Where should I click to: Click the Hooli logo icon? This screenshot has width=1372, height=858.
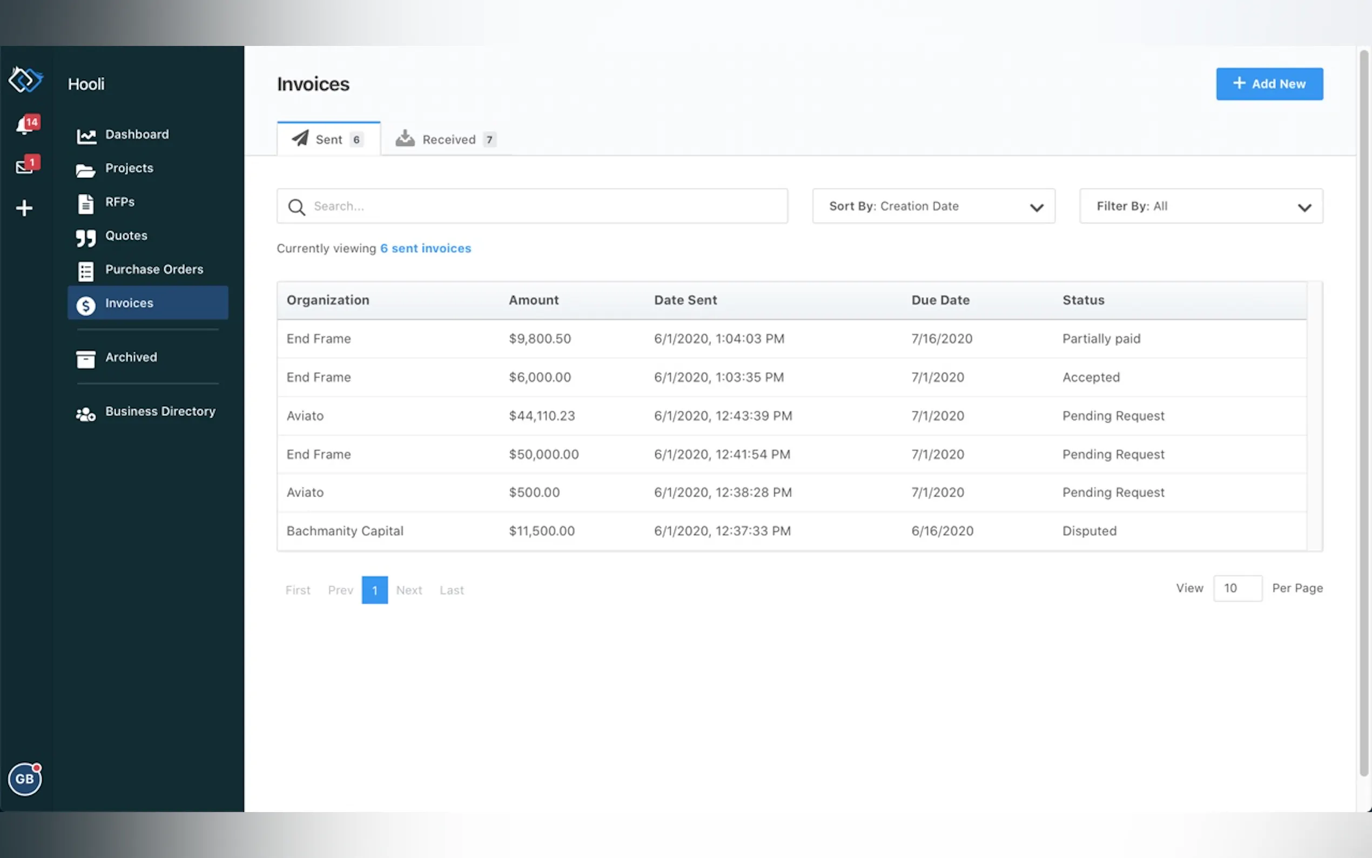pyautogui.click(x=25, y=80)
